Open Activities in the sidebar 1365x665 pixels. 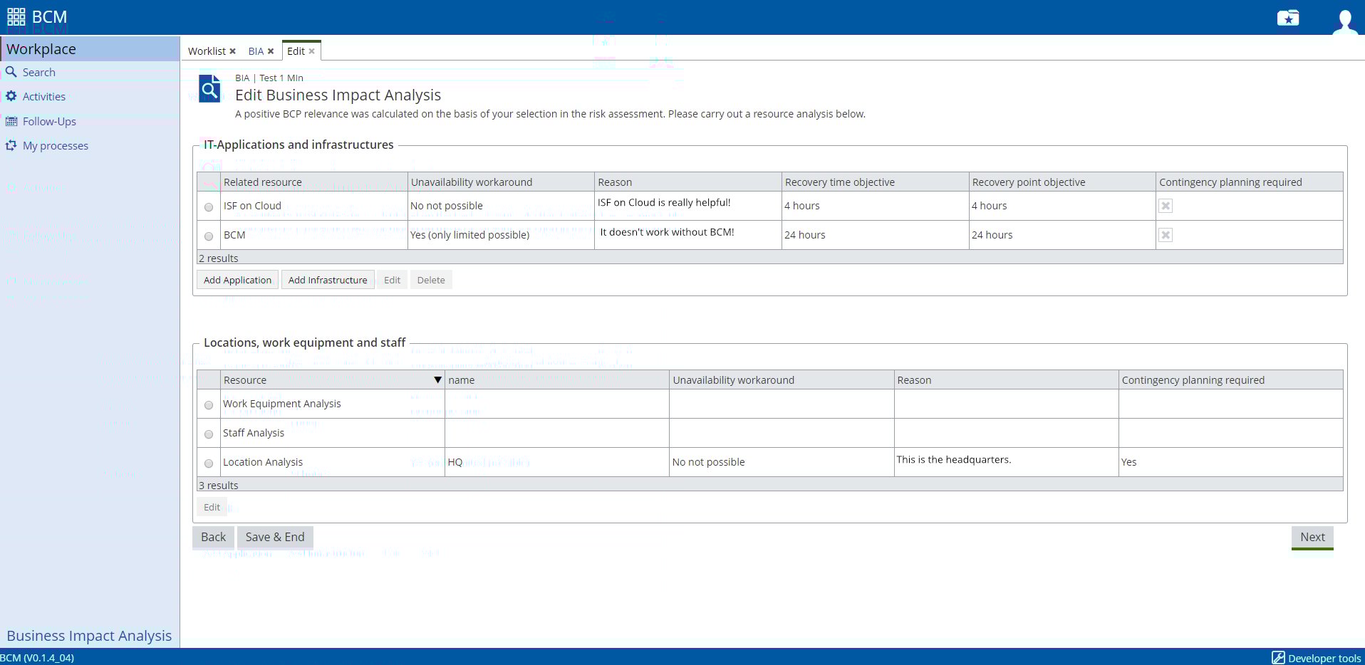[x=44, y=97]
